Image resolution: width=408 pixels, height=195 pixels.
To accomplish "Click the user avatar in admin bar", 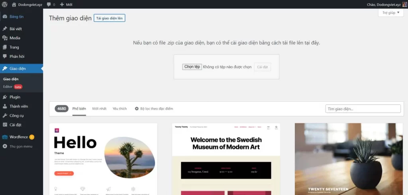I will 404,4.
